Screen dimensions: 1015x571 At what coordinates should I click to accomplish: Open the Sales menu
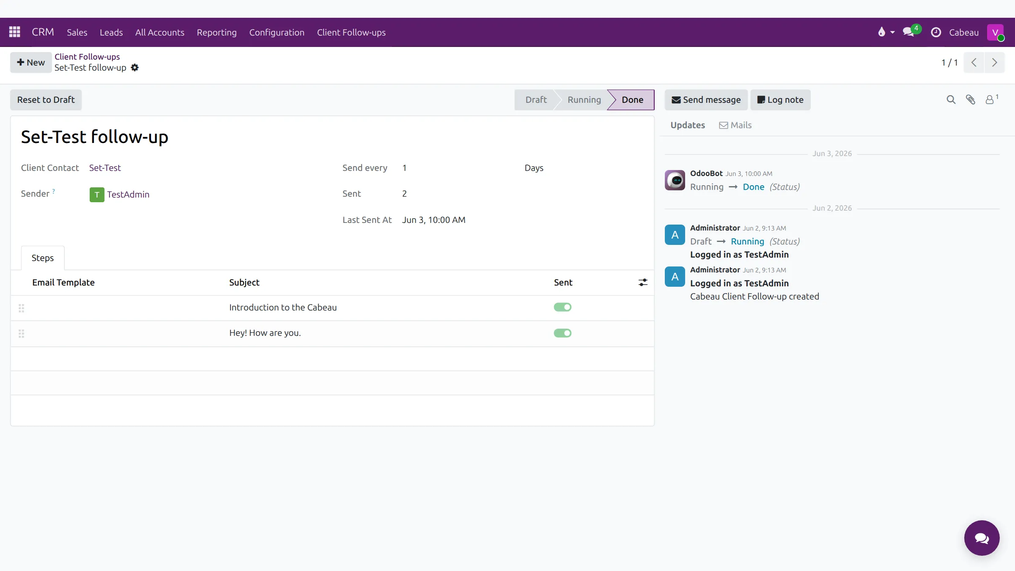(77, 32)
